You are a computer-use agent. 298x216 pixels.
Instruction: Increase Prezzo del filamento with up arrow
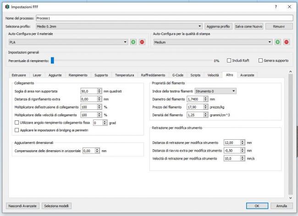(x=205, y=105)
